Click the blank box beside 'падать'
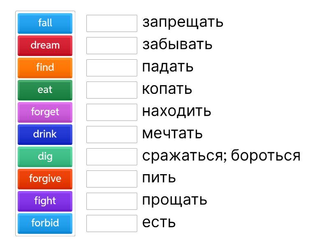The width and height of the screenshot is (329, 247). [x=111, y=68]
